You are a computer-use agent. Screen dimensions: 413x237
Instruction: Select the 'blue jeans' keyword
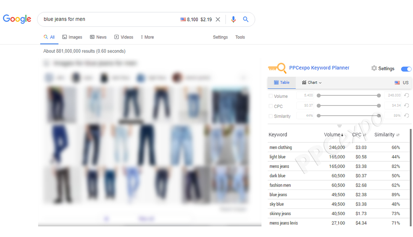click(278, 195)
